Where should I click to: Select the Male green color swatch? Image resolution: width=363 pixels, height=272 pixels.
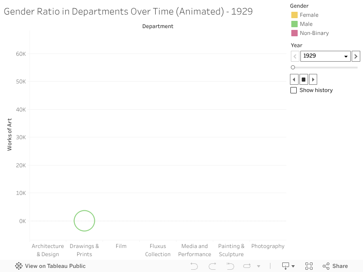pyautogui.click(x=294, y=24)
